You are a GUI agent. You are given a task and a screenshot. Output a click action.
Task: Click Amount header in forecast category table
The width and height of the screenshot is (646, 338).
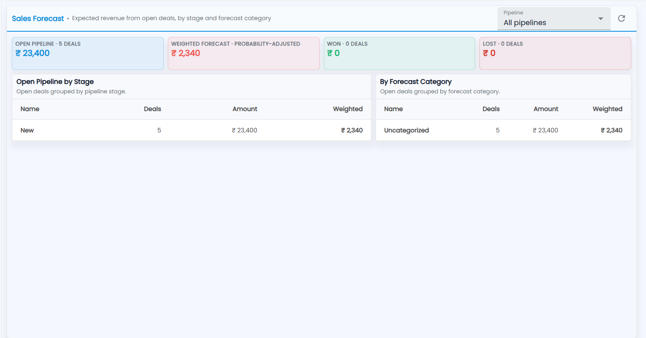tap(546, 109)
